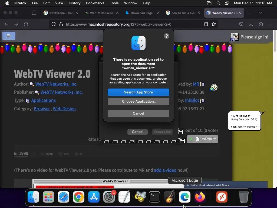Open System Settings from the Dock
The height and width of the screenshot is (208, 277).
[x=109, y=197]
